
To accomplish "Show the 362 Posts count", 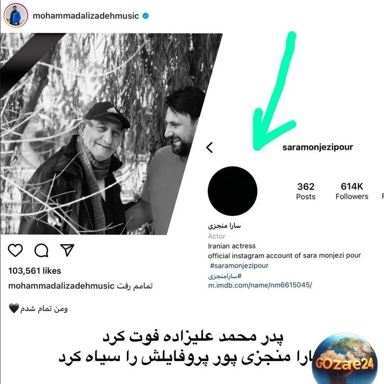I will tap(306, 191).
